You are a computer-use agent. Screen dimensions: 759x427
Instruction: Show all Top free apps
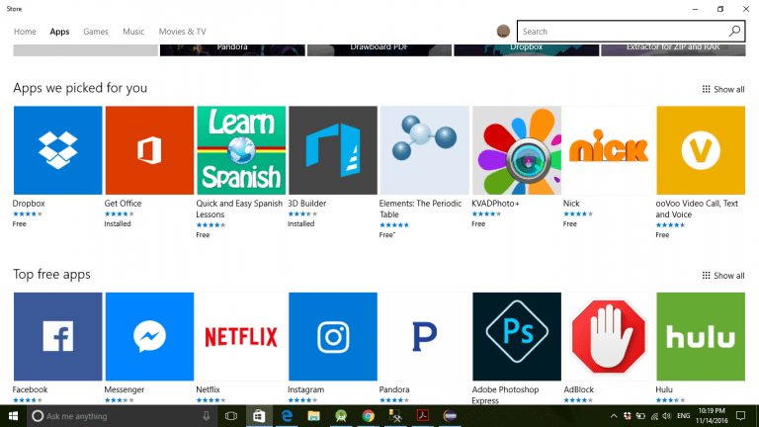[723, 276]
